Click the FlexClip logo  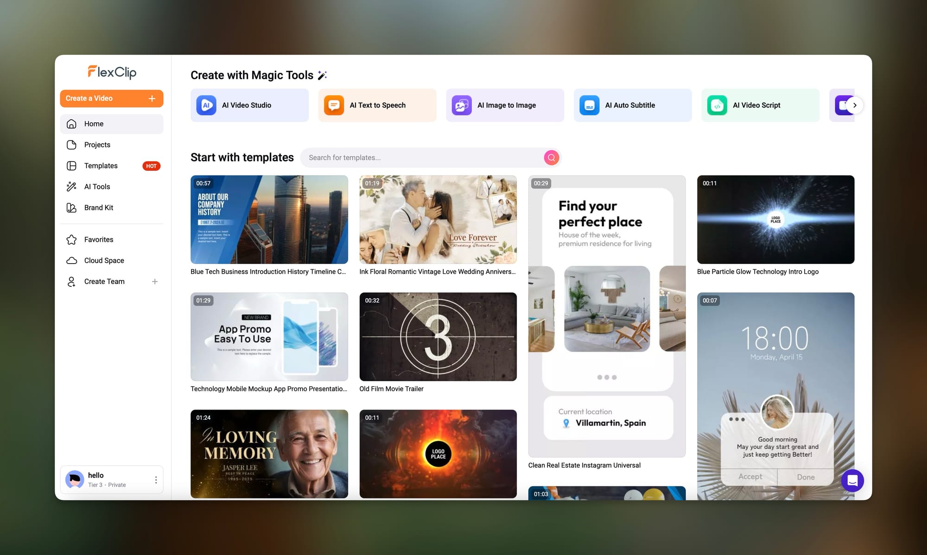pyautogui.click(x=112, y=72)
